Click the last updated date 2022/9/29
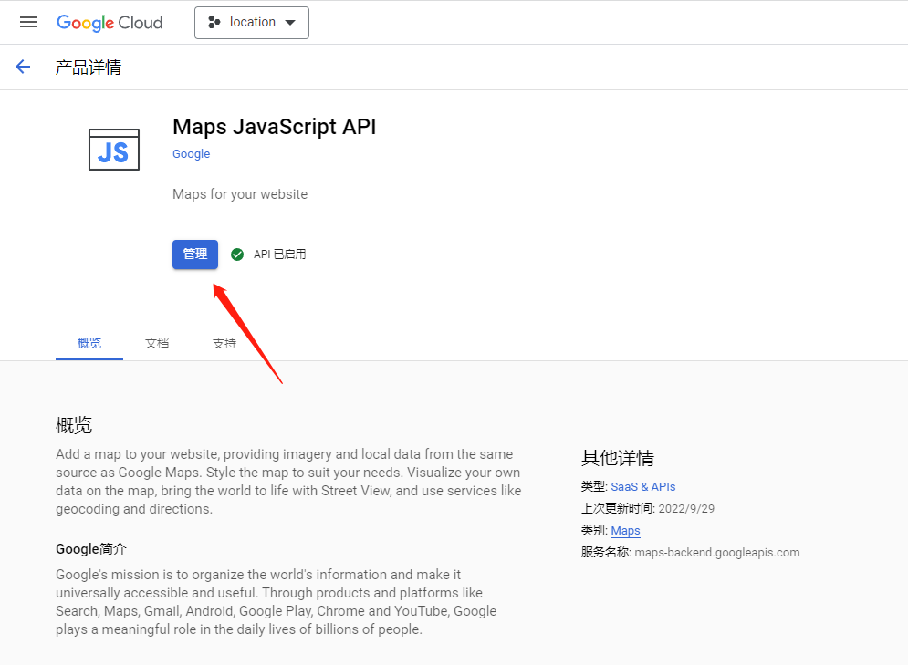This screenshot has height=665, width=908. 686,509
